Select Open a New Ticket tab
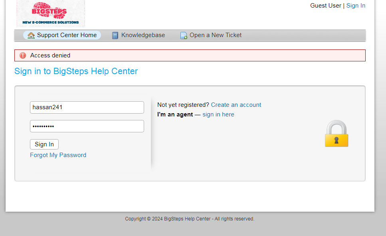386x236 pixels. tap(211, 35)
